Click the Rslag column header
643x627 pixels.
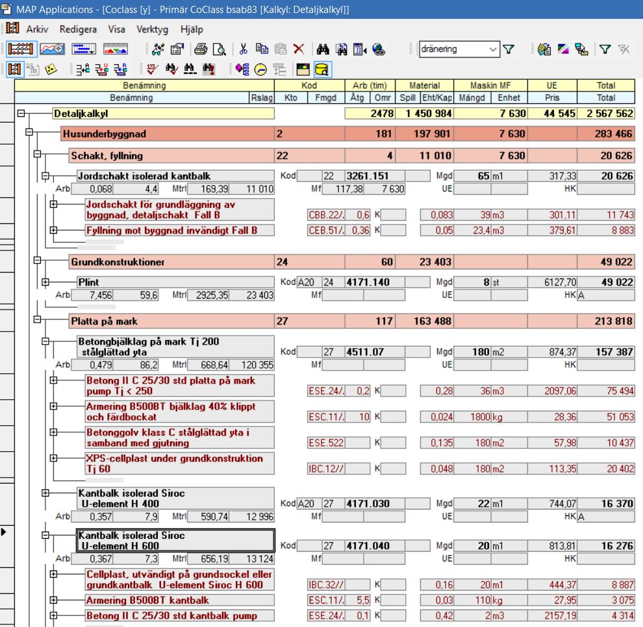click(262, 97)
